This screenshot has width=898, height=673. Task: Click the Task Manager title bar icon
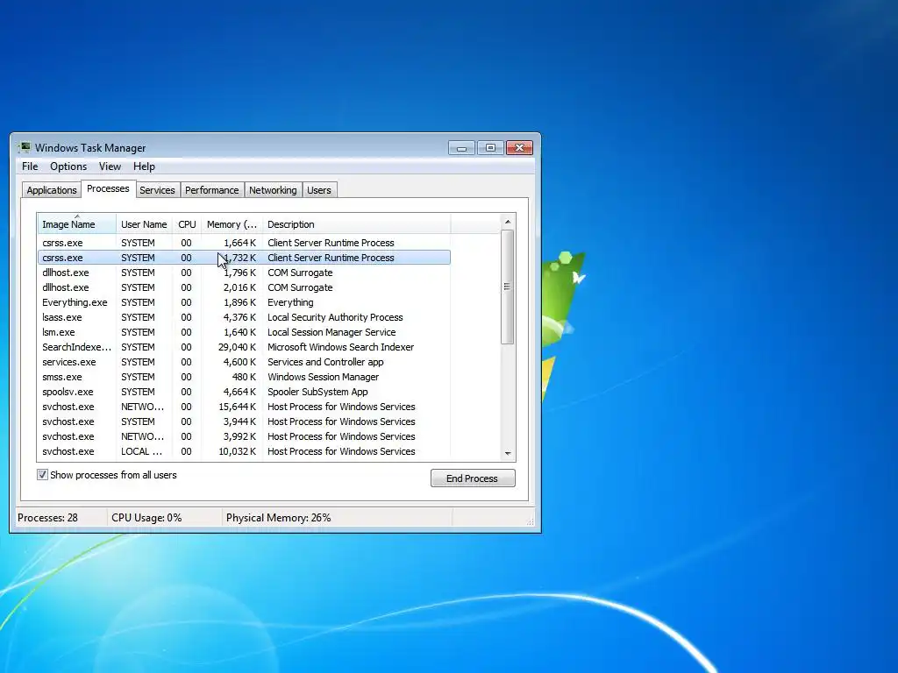coord(25,147)
